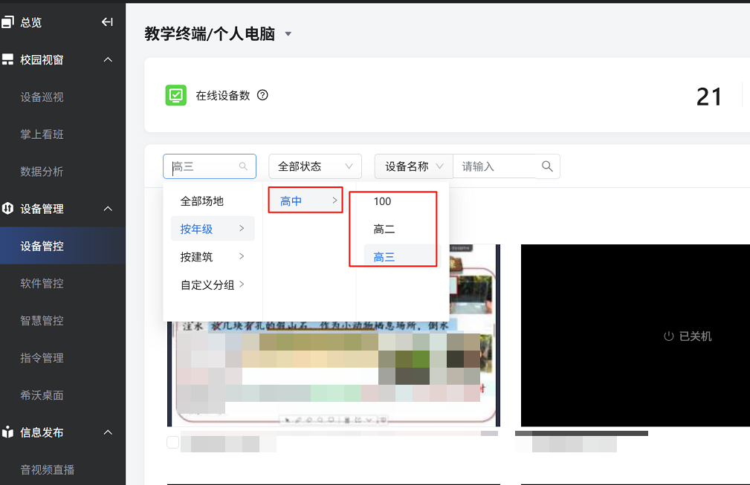Click the 设备管理 section icon

coord(7,209)
